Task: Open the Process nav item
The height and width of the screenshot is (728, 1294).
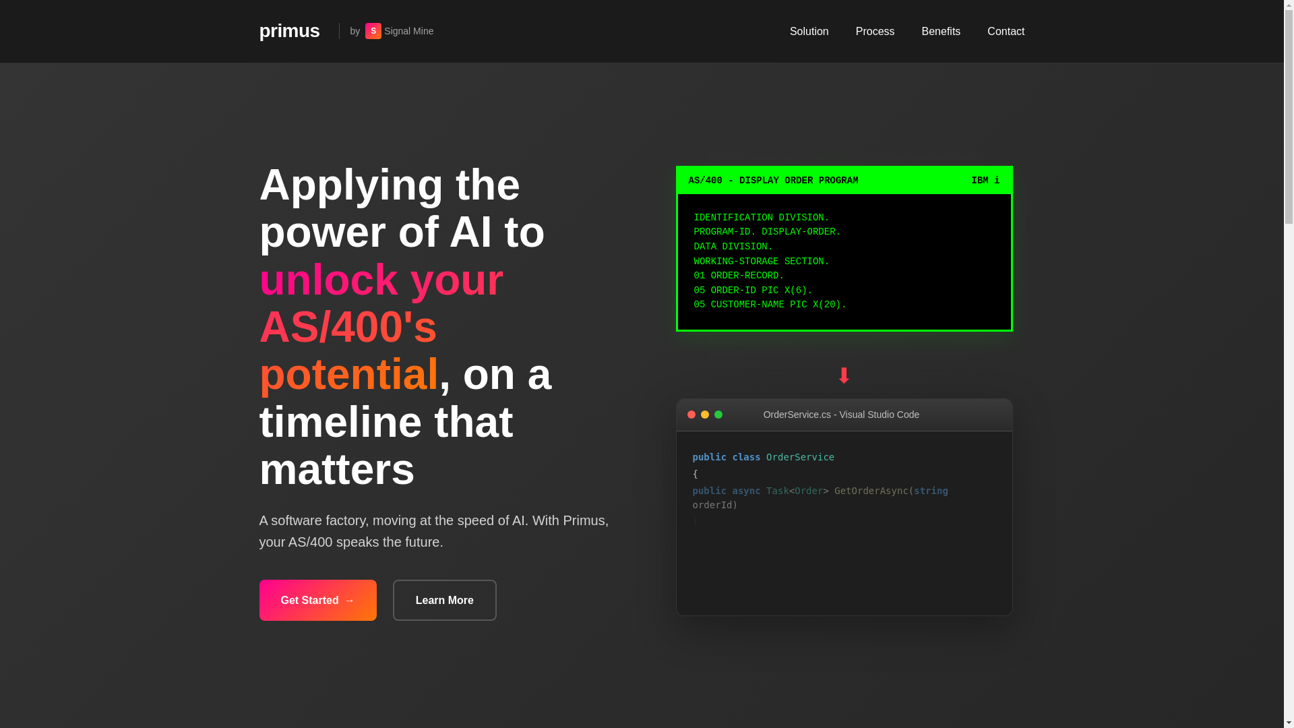Action: point(875,32)
